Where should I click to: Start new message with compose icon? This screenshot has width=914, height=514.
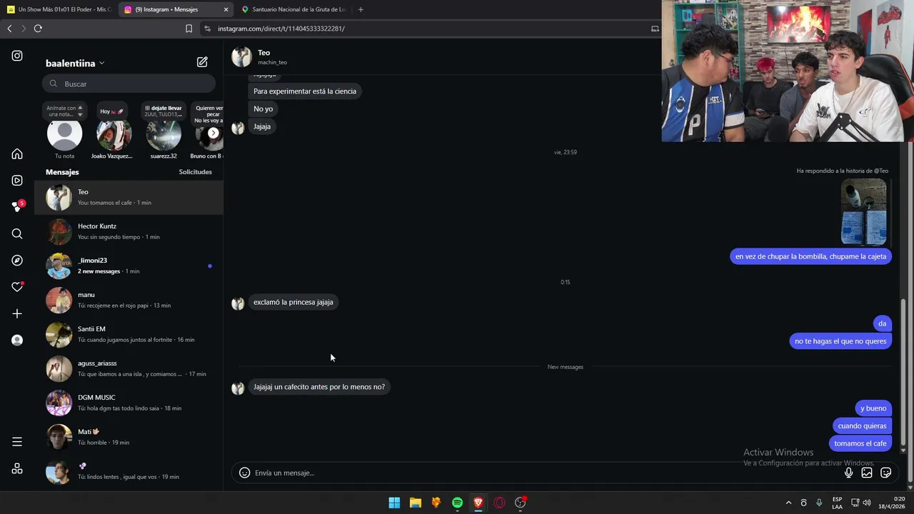(202, 62)
